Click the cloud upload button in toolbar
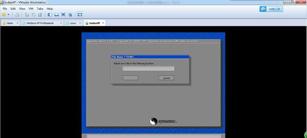 [x=271, y=9]
